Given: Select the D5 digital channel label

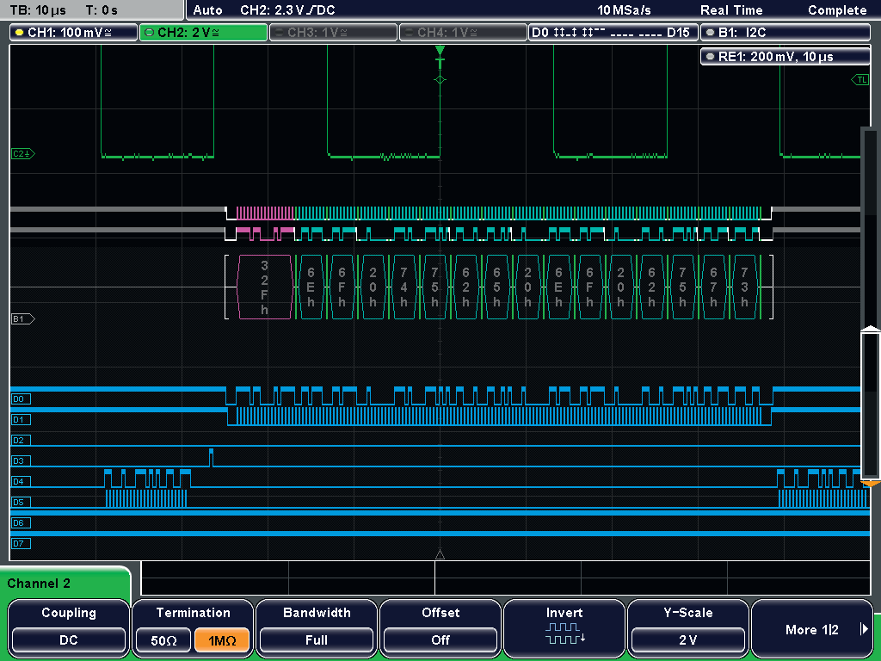Looking at the screenshot, I should (21, 502).
